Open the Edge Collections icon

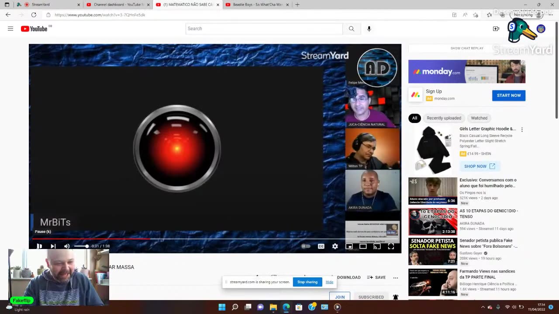[502, 15]
